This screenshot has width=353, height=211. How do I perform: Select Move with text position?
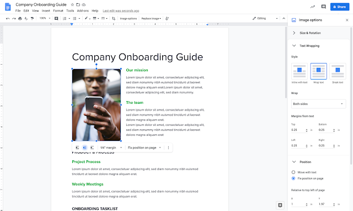coord(293,172)
